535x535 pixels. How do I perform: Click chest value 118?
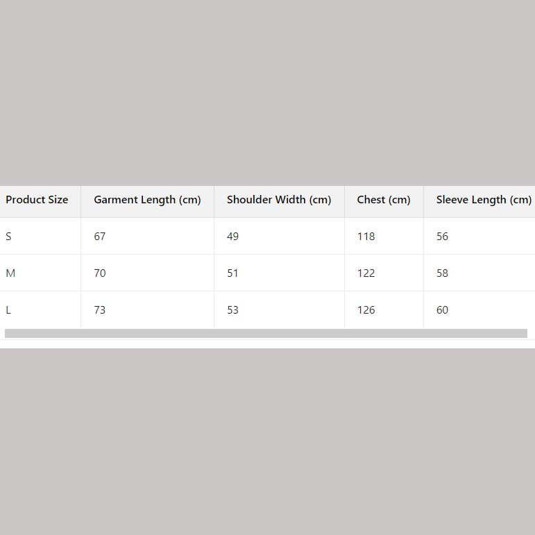click(x=366, y=237)
